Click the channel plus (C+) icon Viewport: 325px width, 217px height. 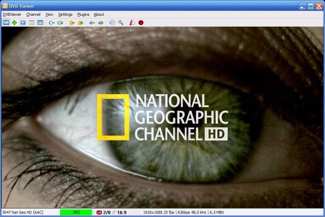click(x=60, y=23)
